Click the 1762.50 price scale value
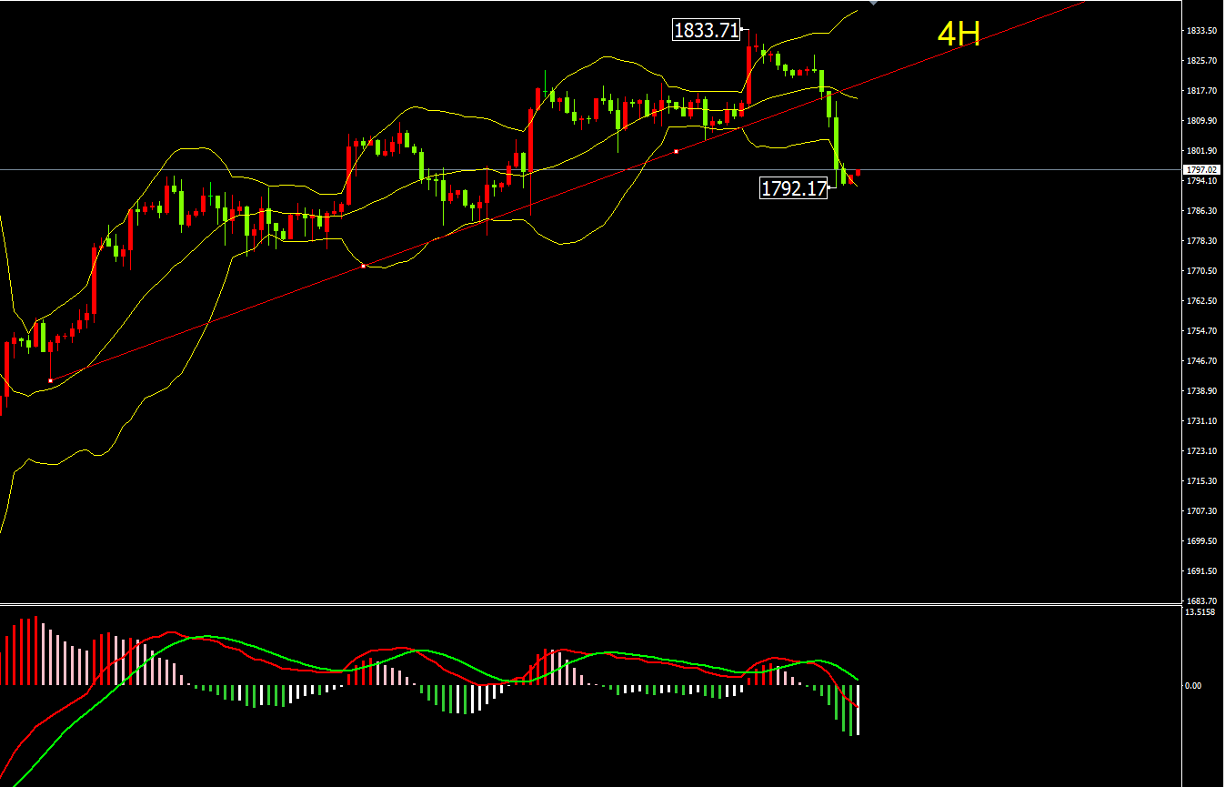Screen dimensions: 1225x787 (x=1201, y=301)
